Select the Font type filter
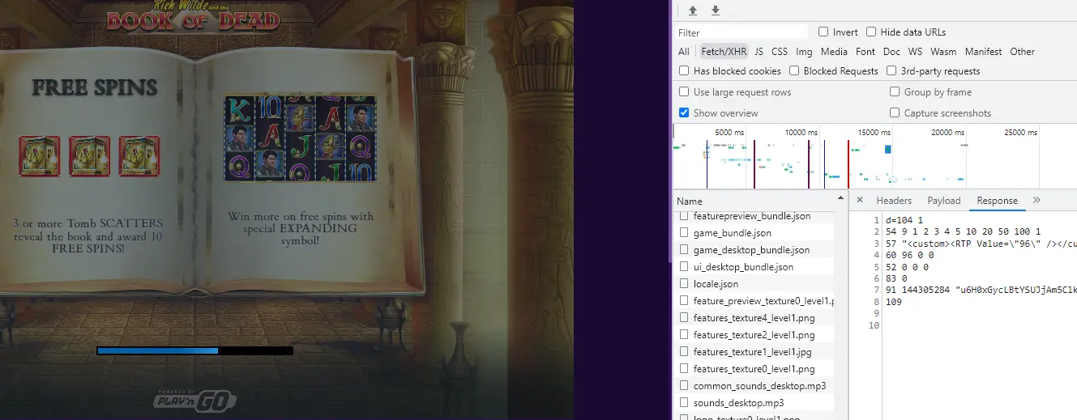 click(865, 52)
